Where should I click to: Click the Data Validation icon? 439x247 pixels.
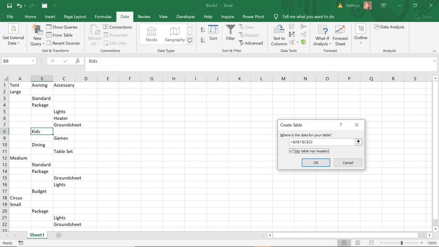coord(292,42)
